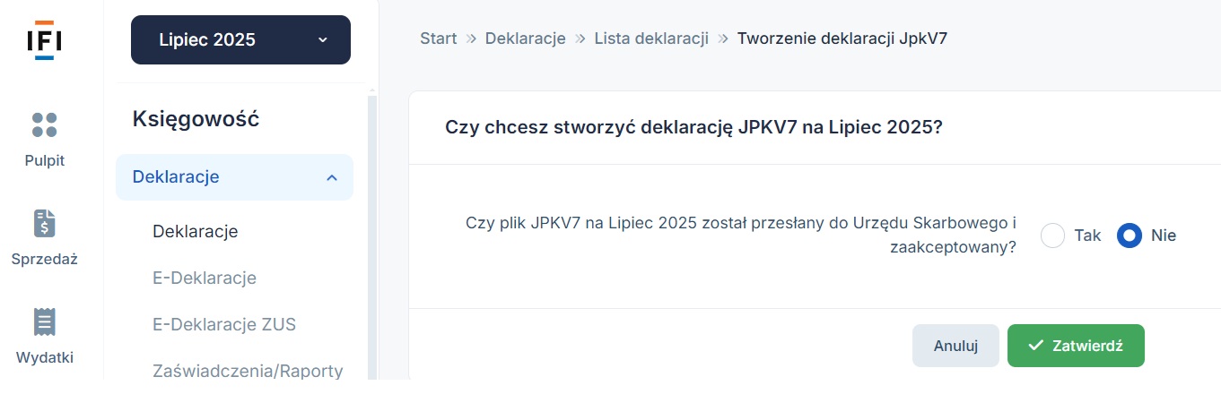
Task: Open the Lipiec 2025 period dropdown
Action: (x=240, y=39)
